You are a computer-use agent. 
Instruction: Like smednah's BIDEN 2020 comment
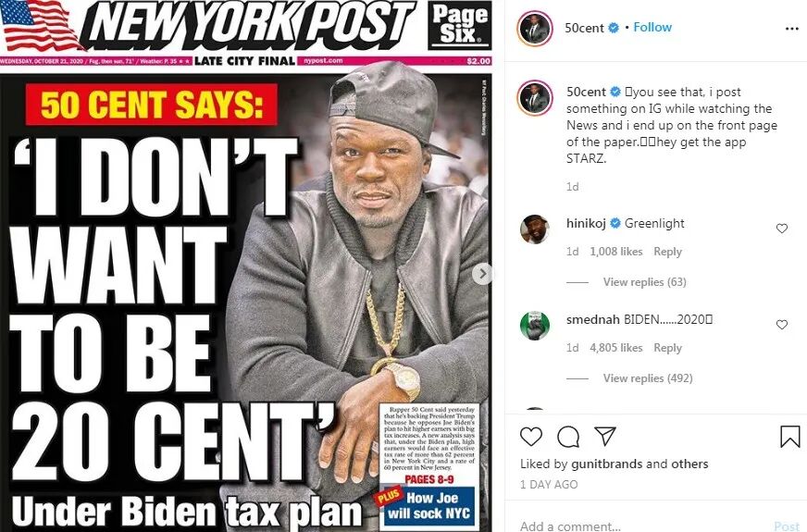tap(782, 325)
